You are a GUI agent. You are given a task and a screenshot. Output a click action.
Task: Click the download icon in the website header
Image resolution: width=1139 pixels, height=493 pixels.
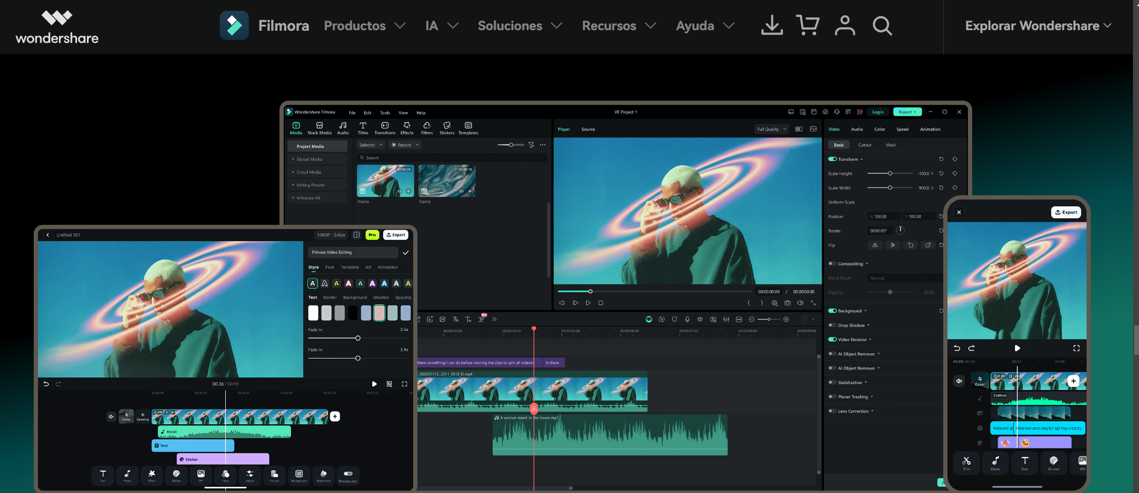[x=772, y=25]
